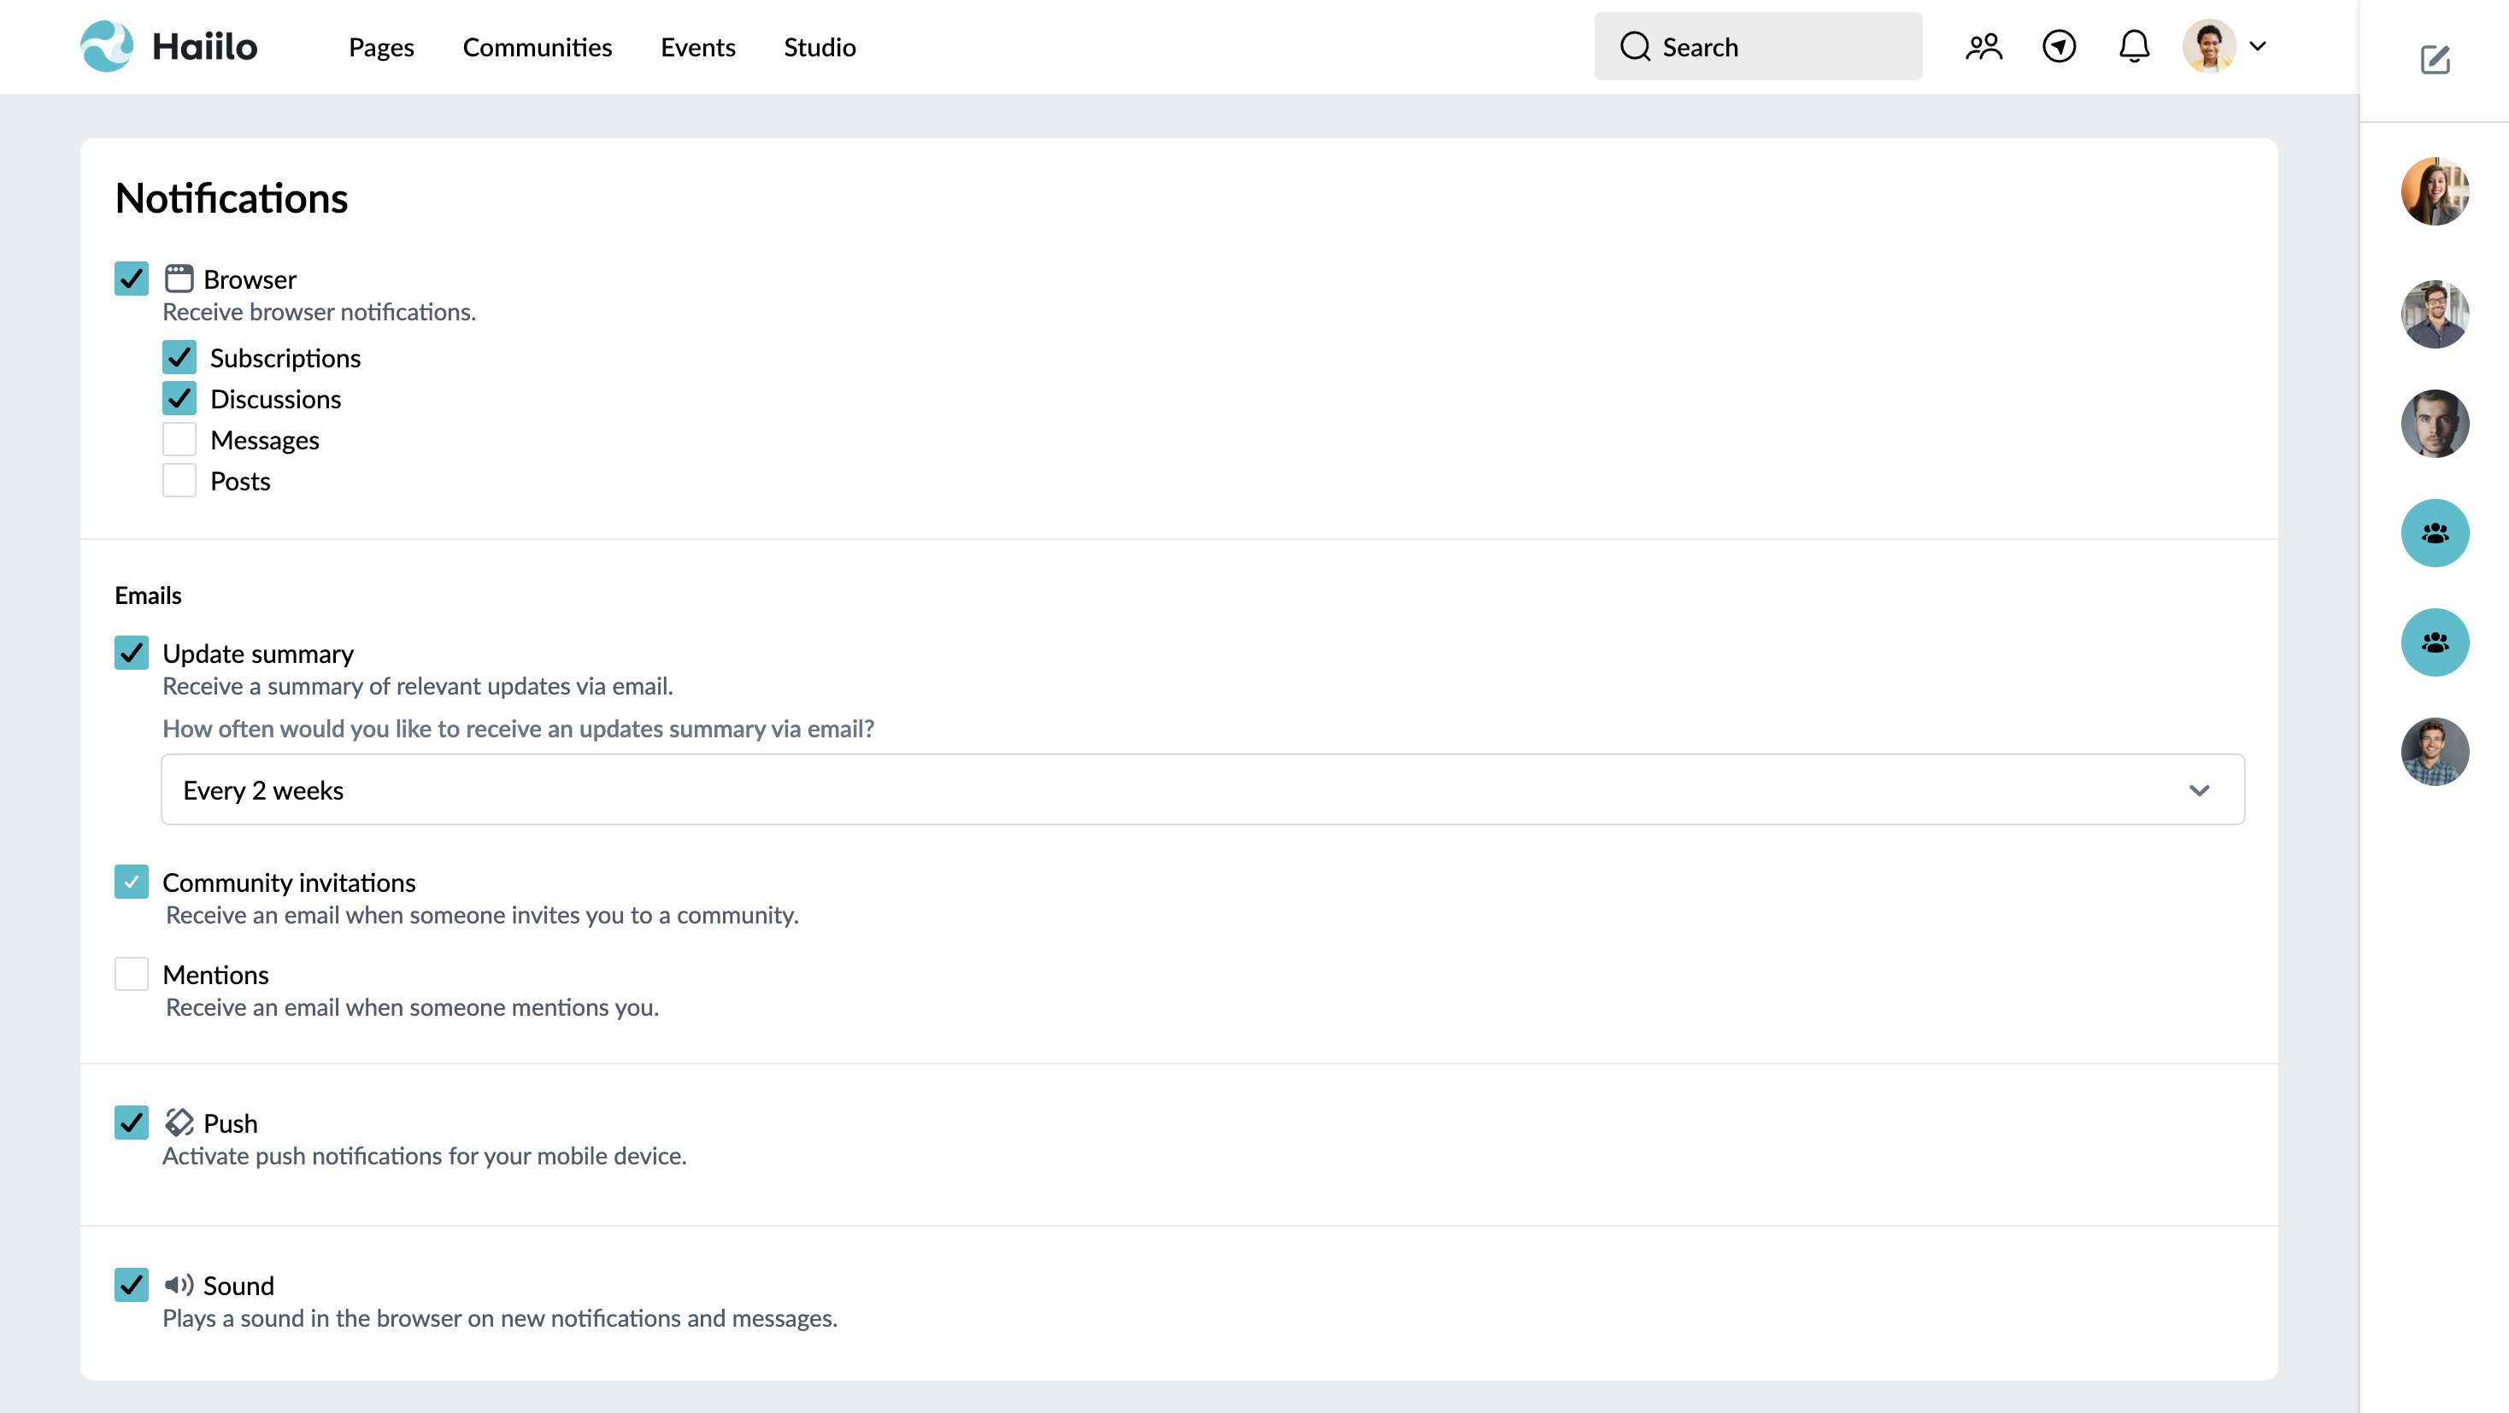Disable the Sound checkbox
The width and height of the screenshot is (2509, 1413).
click(x=132, y=1285)
